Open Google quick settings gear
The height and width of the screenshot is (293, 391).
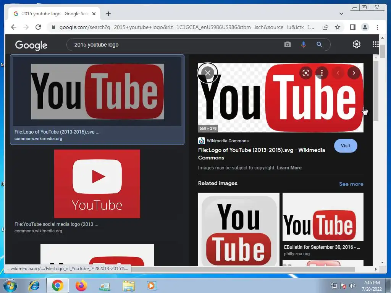[x=357, y=44]
